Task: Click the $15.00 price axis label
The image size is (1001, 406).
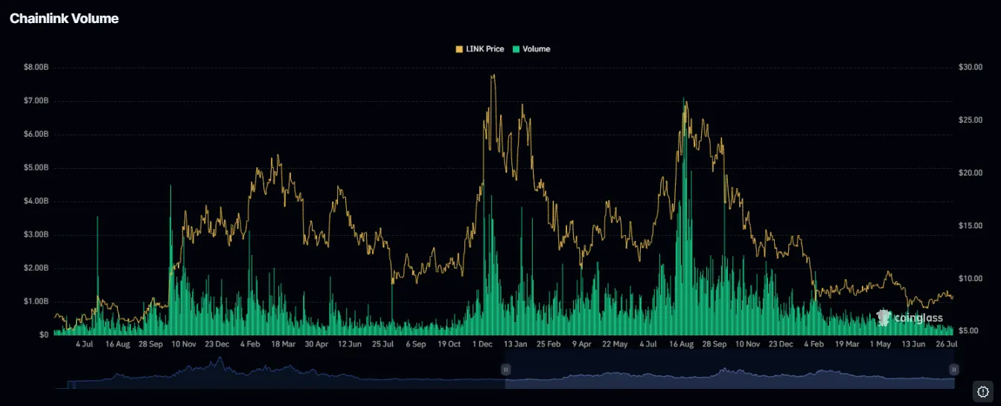Action: (971, 226)
